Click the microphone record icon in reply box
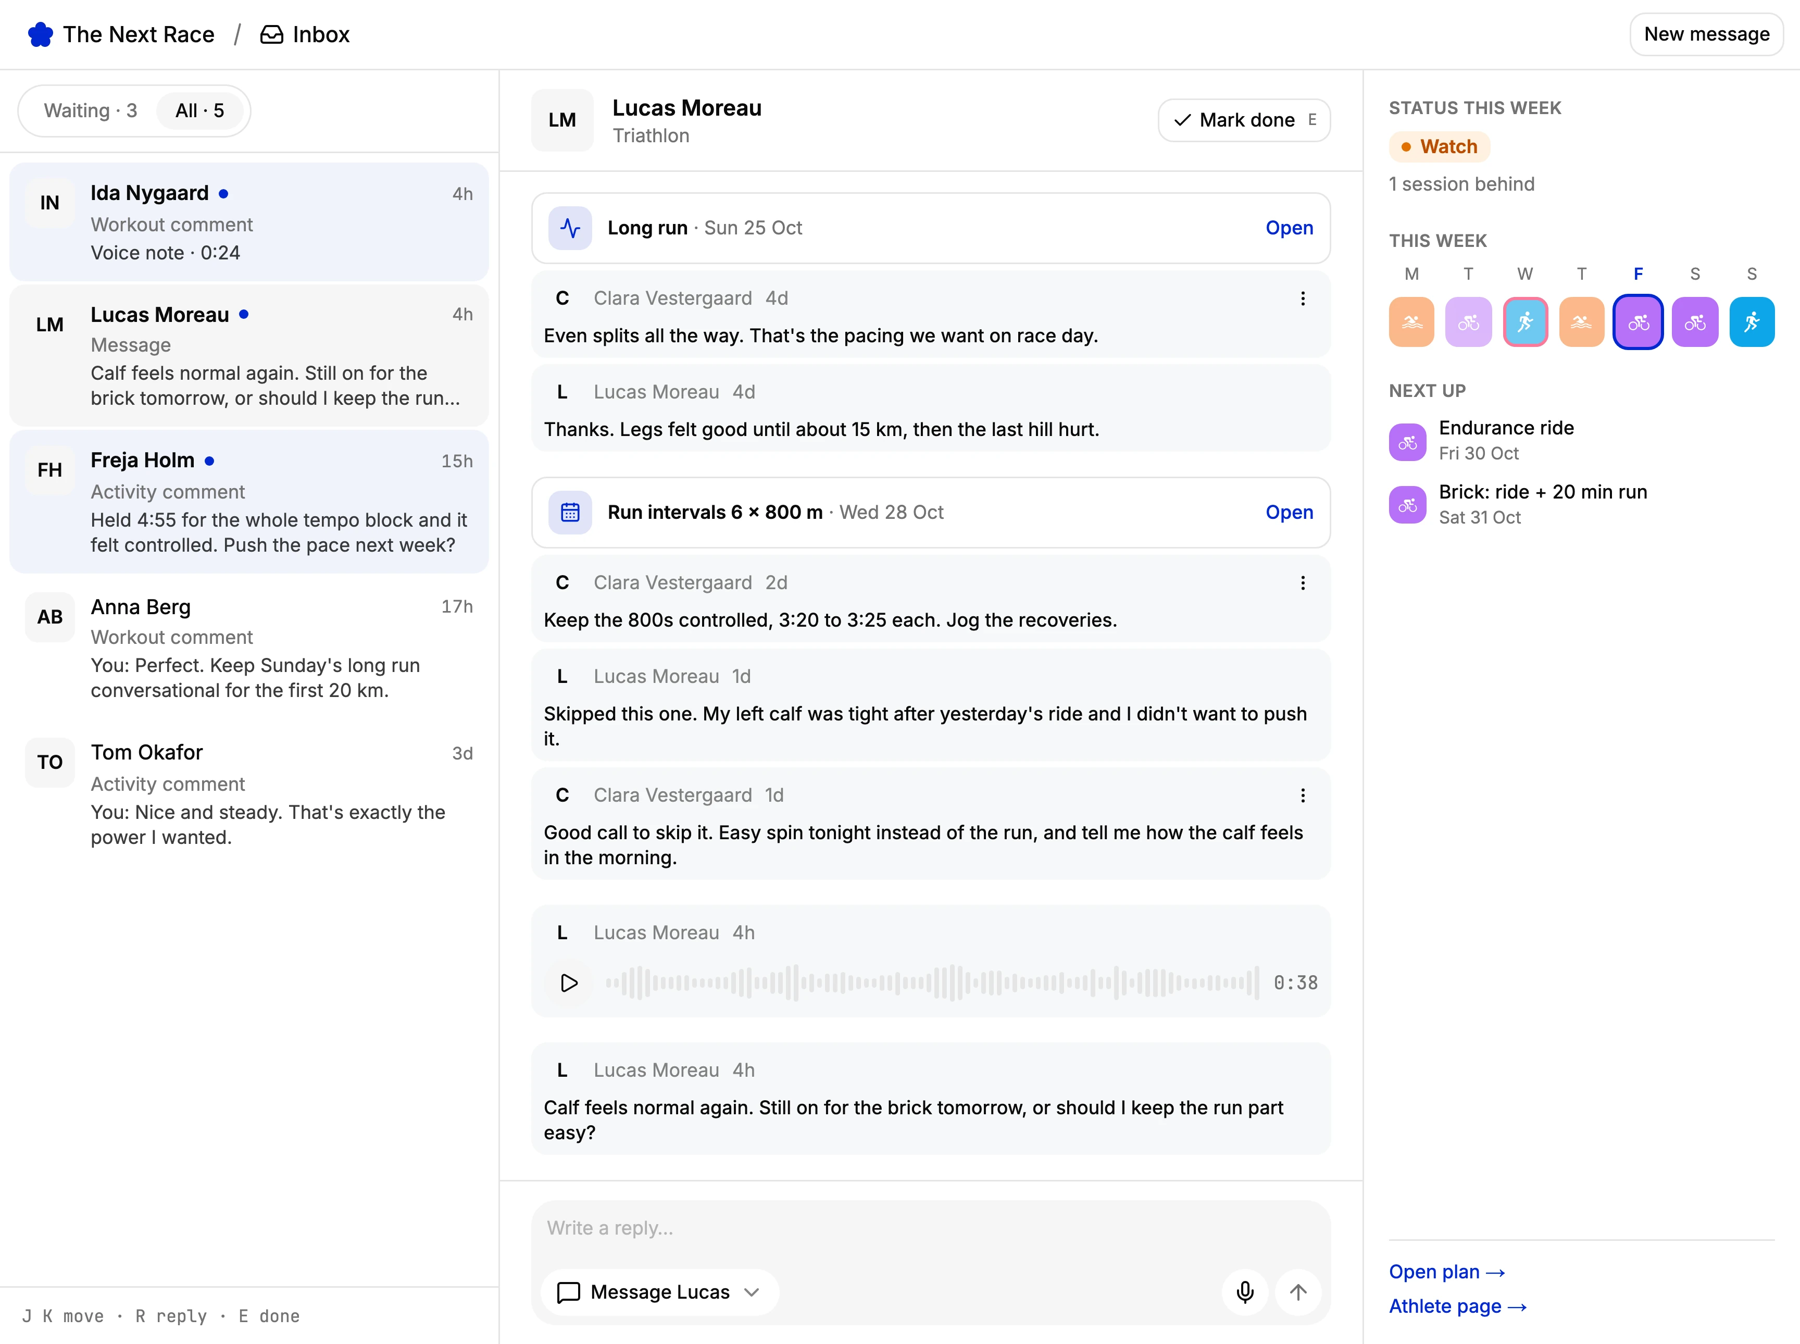The image size is (1800, 1344). coord(1245,1292)
